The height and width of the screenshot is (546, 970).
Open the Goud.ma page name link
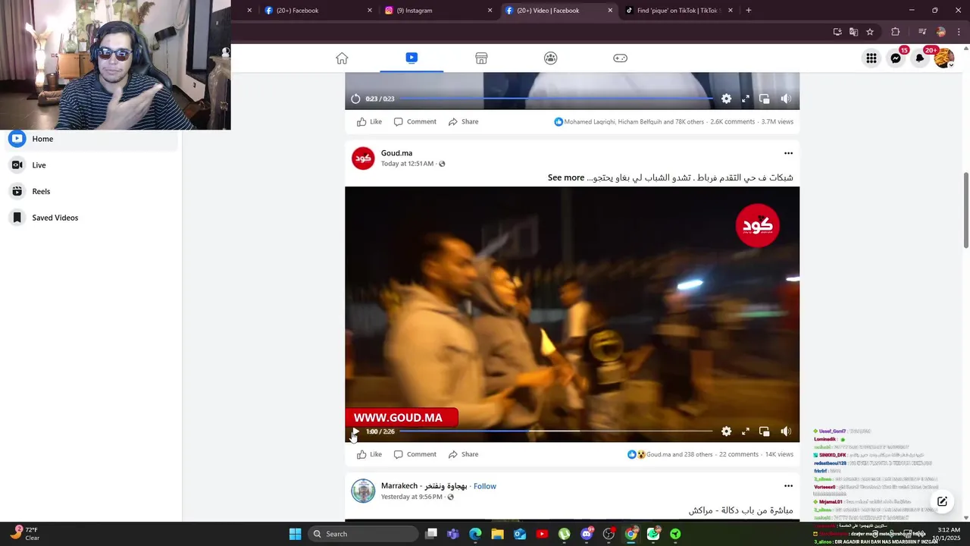pos(396,153)
